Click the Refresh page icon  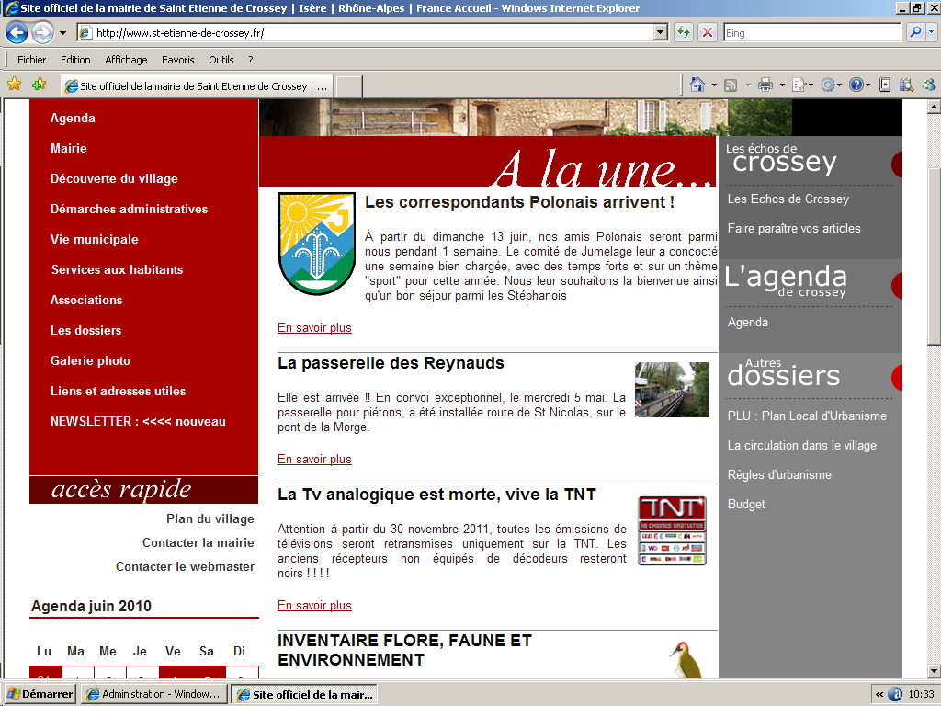683,33
